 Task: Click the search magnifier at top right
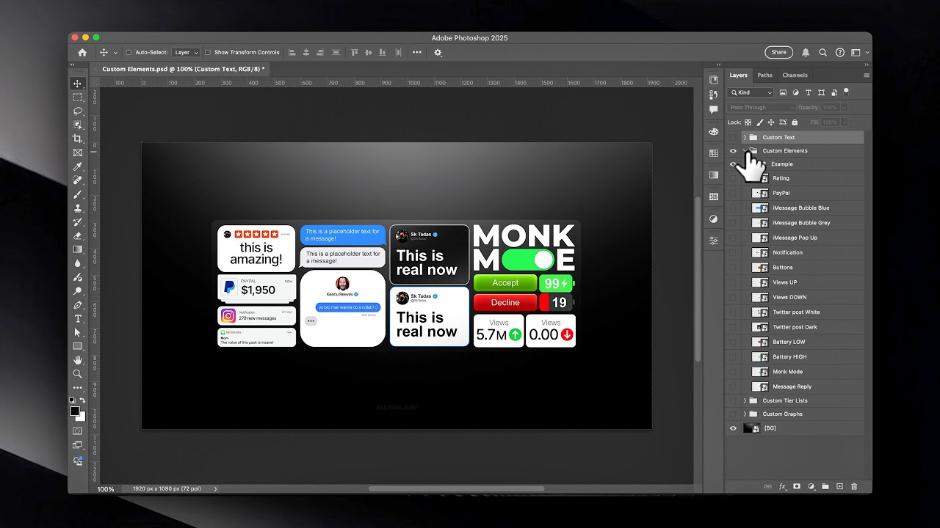[x=823, y=52]
